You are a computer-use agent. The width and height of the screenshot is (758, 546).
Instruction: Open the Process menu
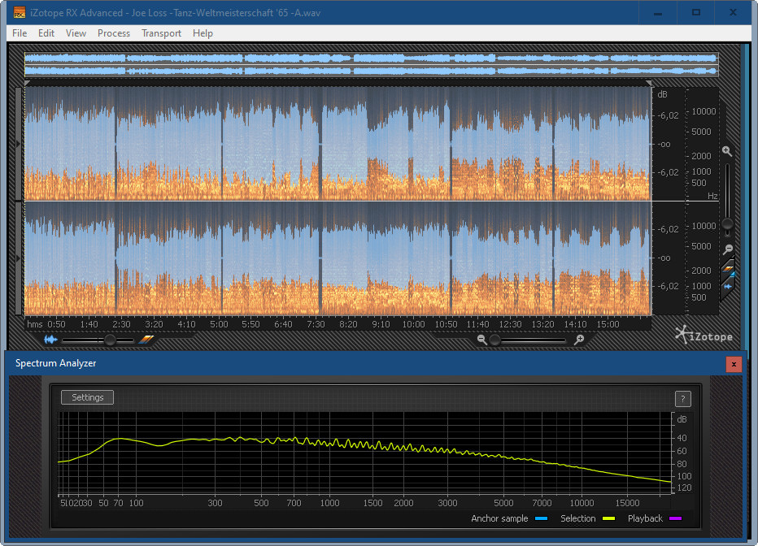coord(114,33)
